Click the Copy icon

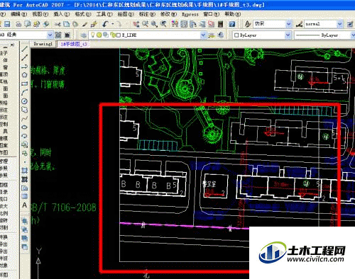coord(67,24)
